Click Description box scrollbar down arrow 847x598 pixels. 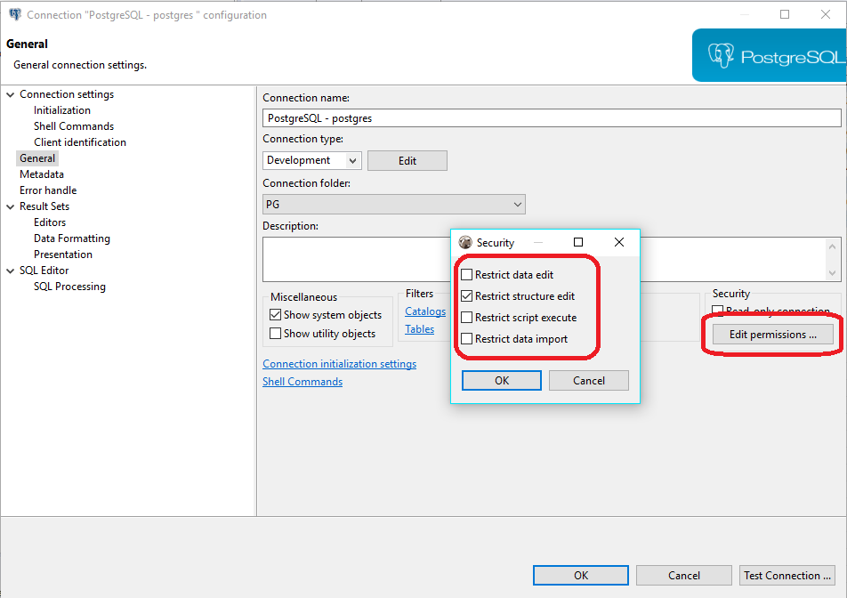pos(833,273)
